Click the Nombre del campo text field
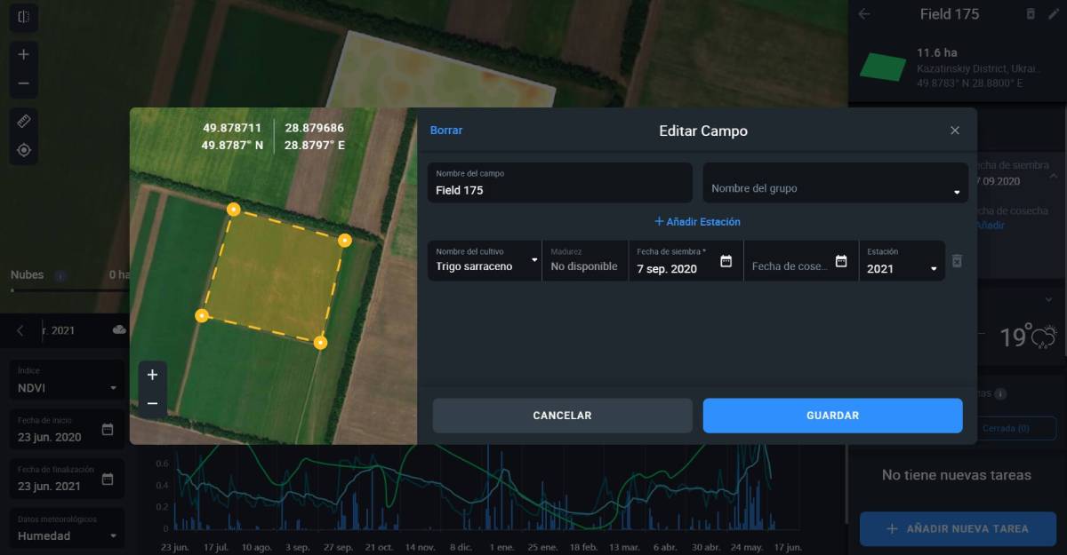Image resolution: width=1067 pixels, height=555 pixels. point(559,188)
